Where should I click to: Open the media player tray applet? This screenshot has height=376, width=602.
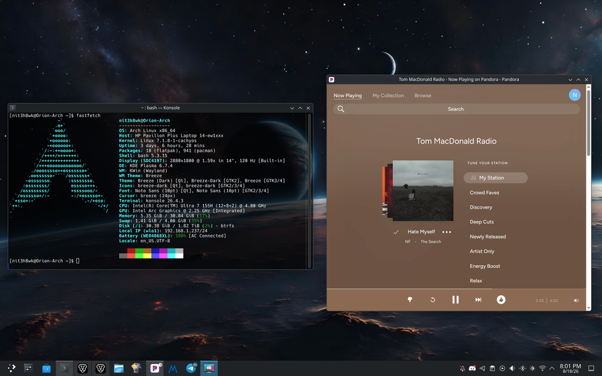502,368
